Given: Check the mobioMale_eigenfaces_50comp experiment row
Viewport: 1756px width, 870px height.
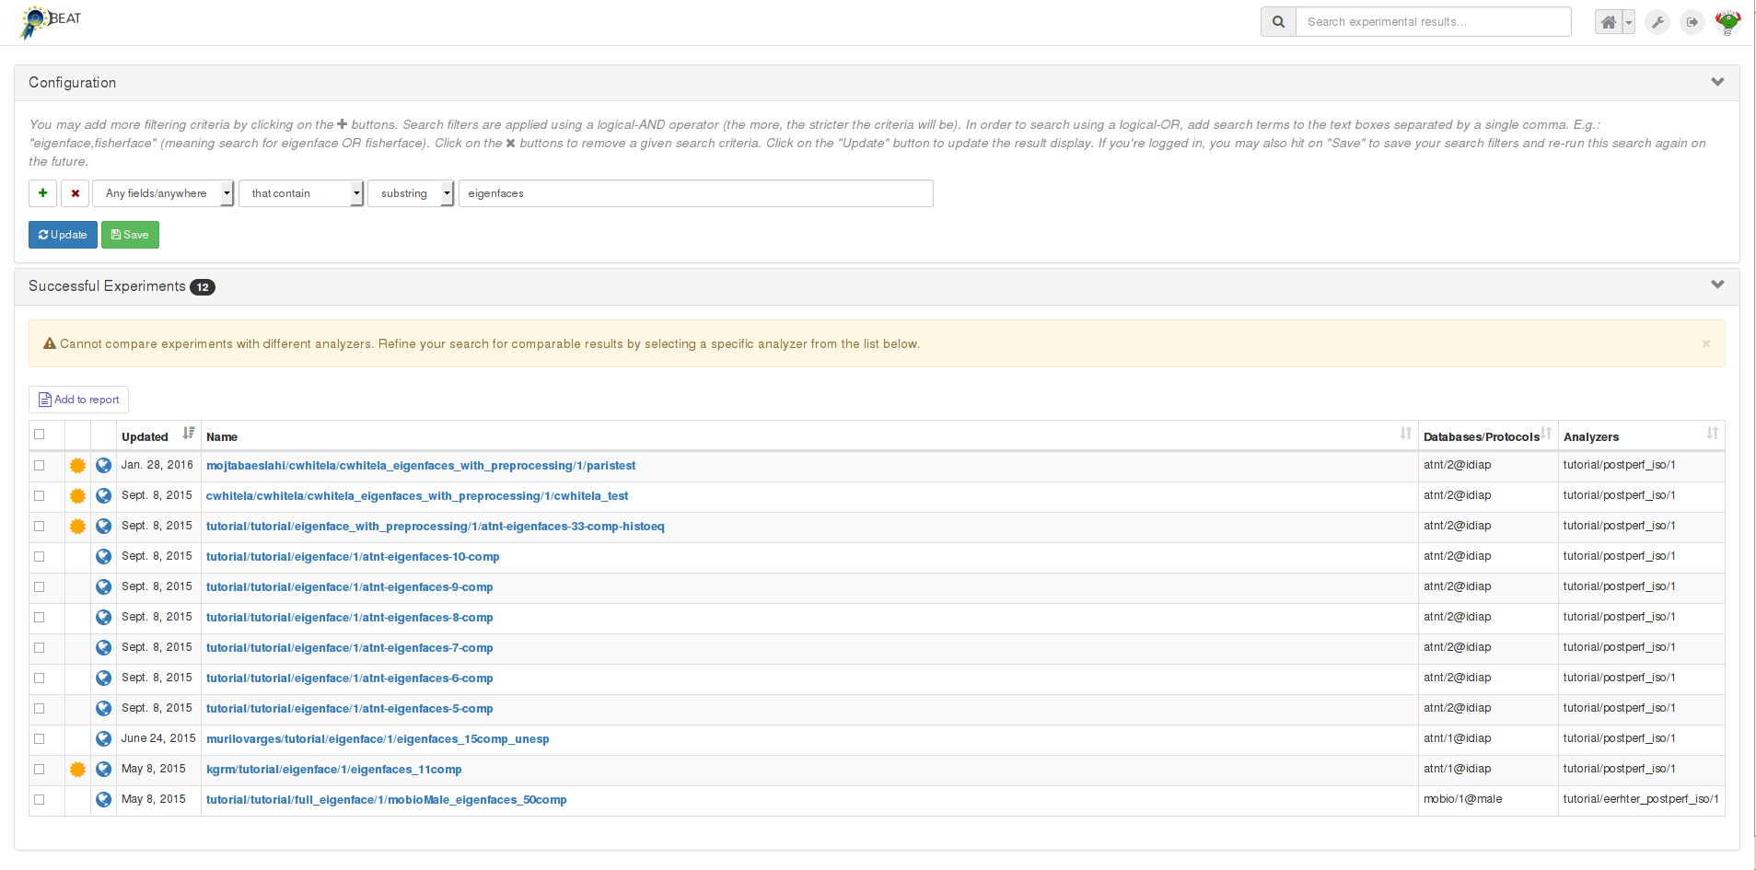Looking at the screenshot, I should [39, 800].
